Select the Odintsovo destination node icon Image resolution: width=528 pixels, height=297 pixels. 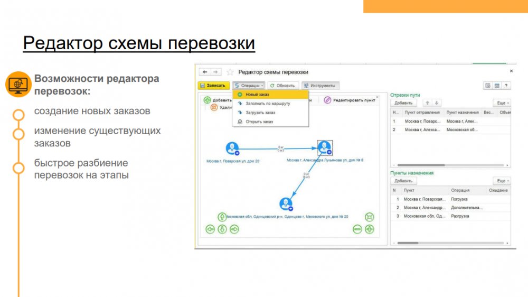point(285,204)
